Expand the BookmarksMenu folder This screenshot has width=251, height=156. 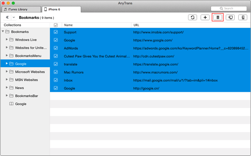pos(7,55)
